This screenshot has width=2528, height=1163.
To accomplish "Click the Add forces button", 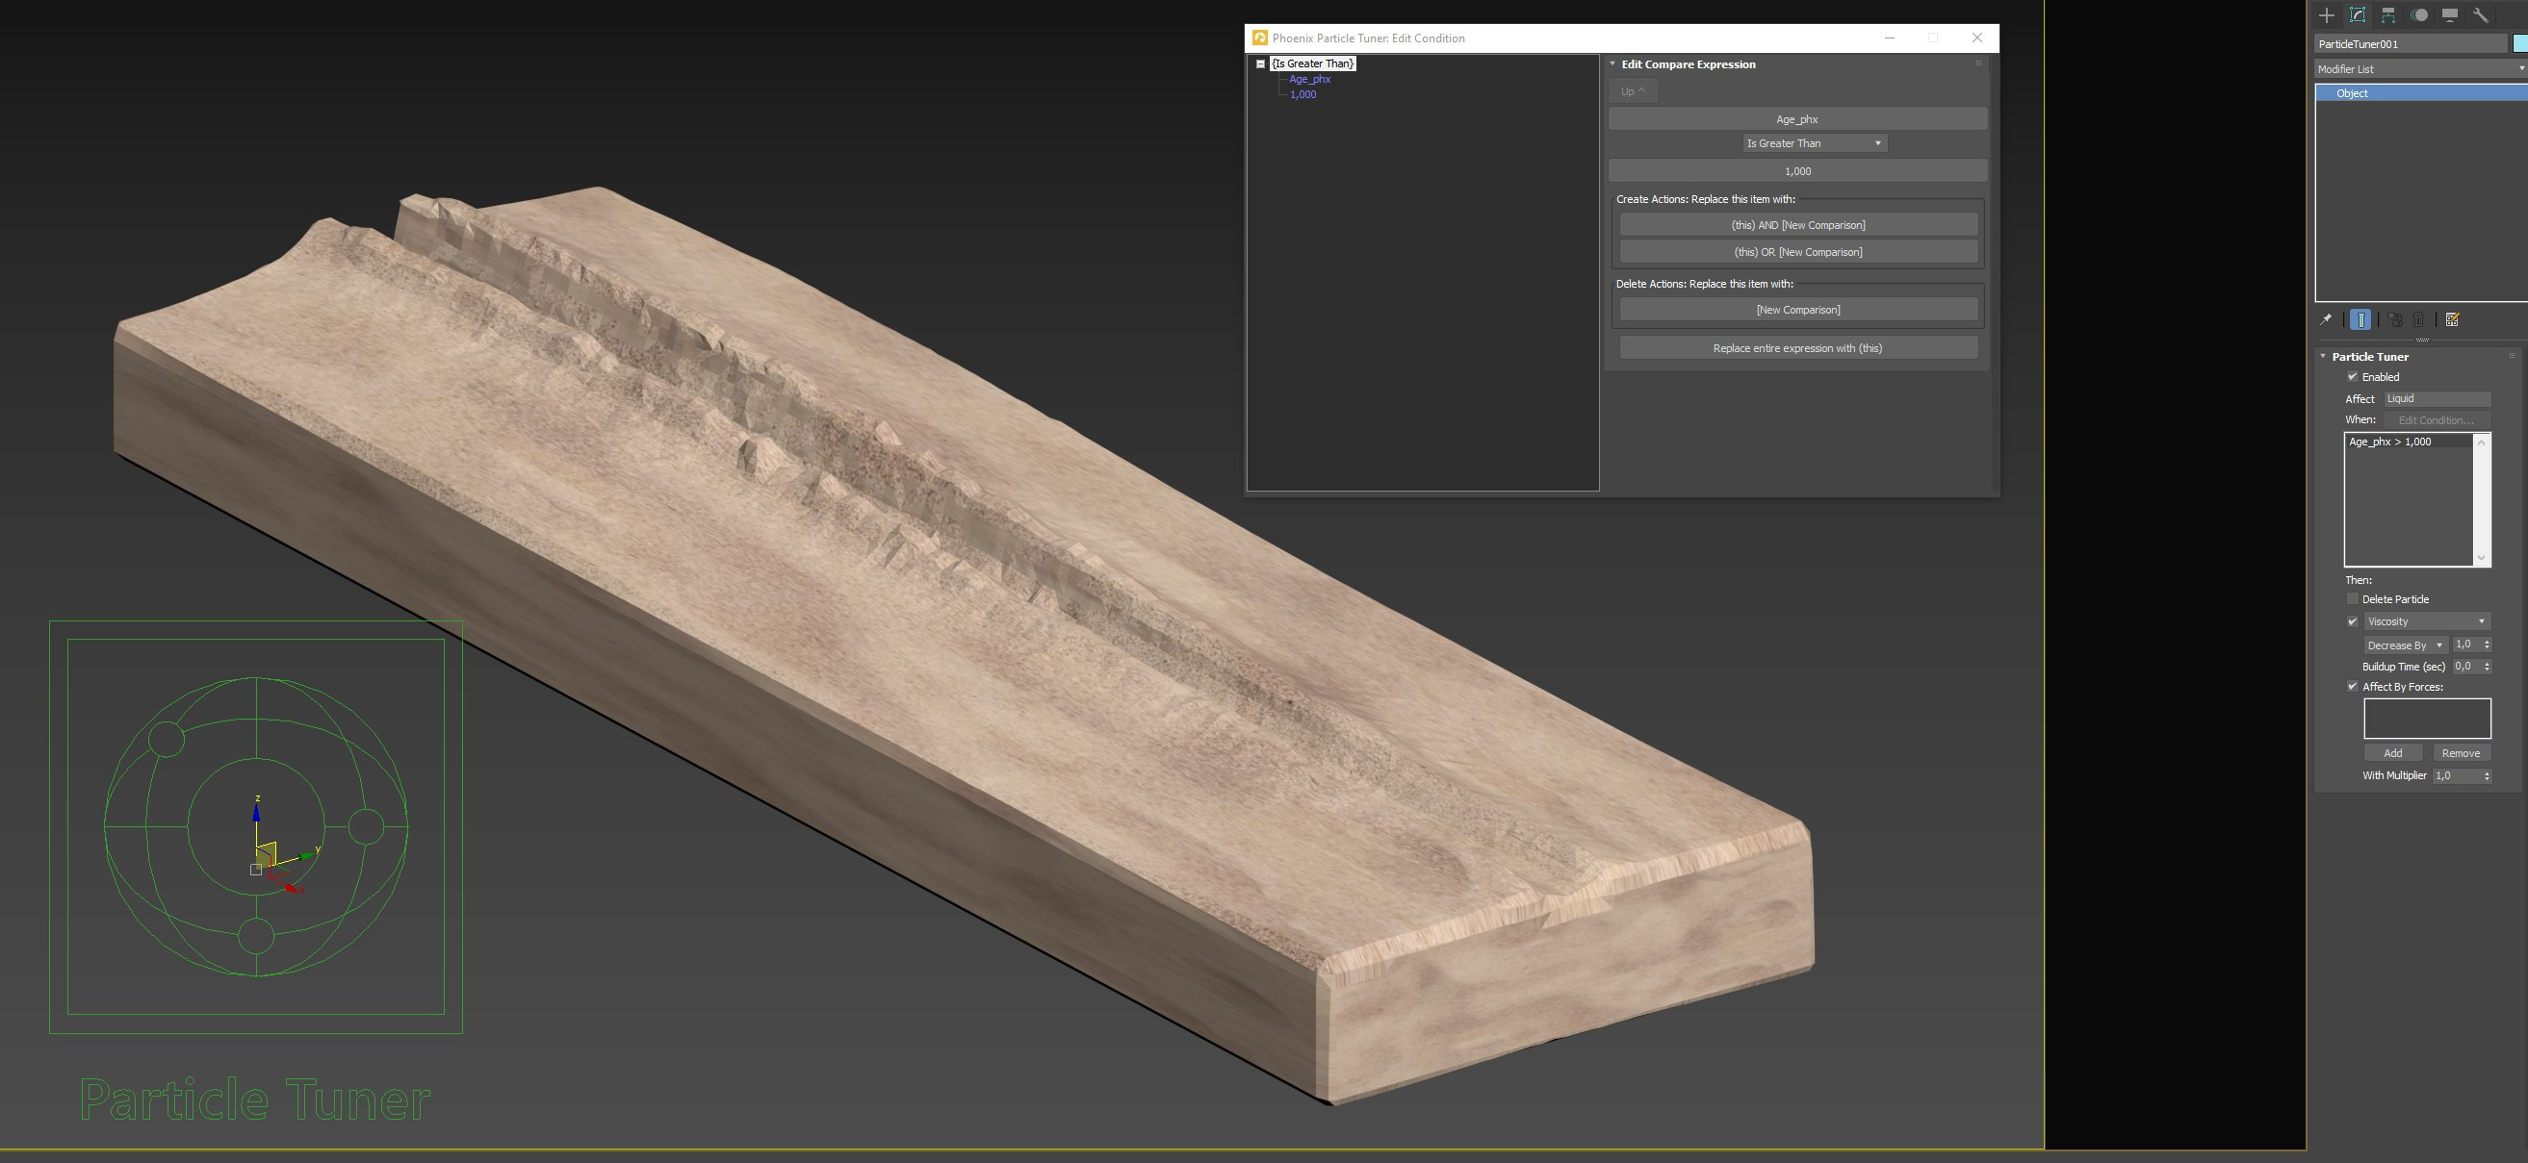I will click(x=2392, y=752).
